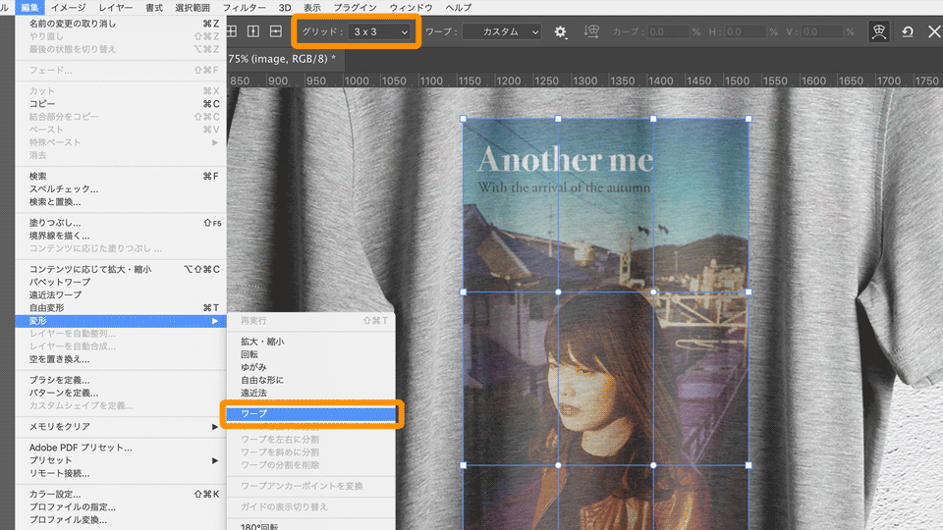The height and width of the screenshot is (530, 943).
Task: Click the 1000 mark on horizontal ruler
Action: tap(356, 80)
